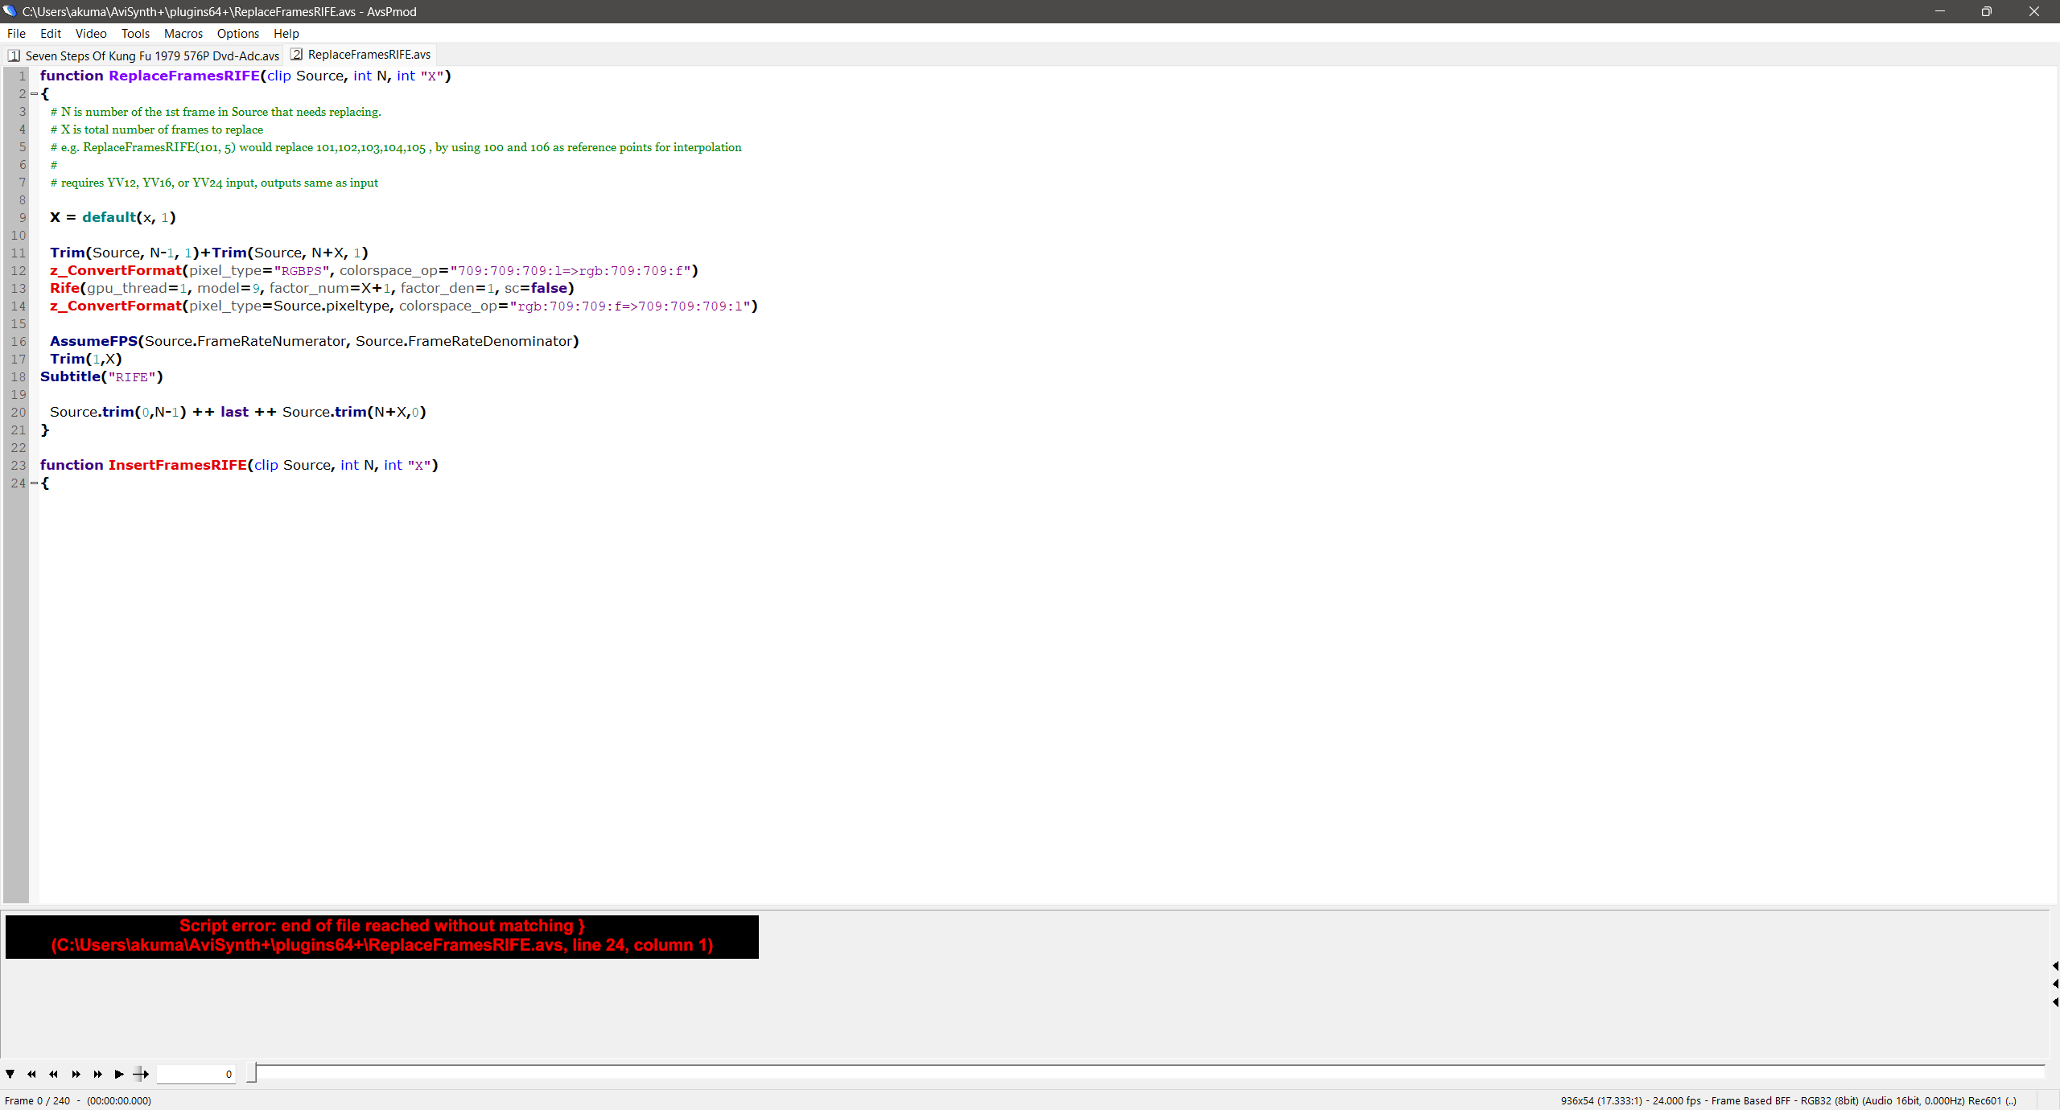
Task: Expand the bottom side-panel arrow at right edge
Action: [x=2054, y=1002]
